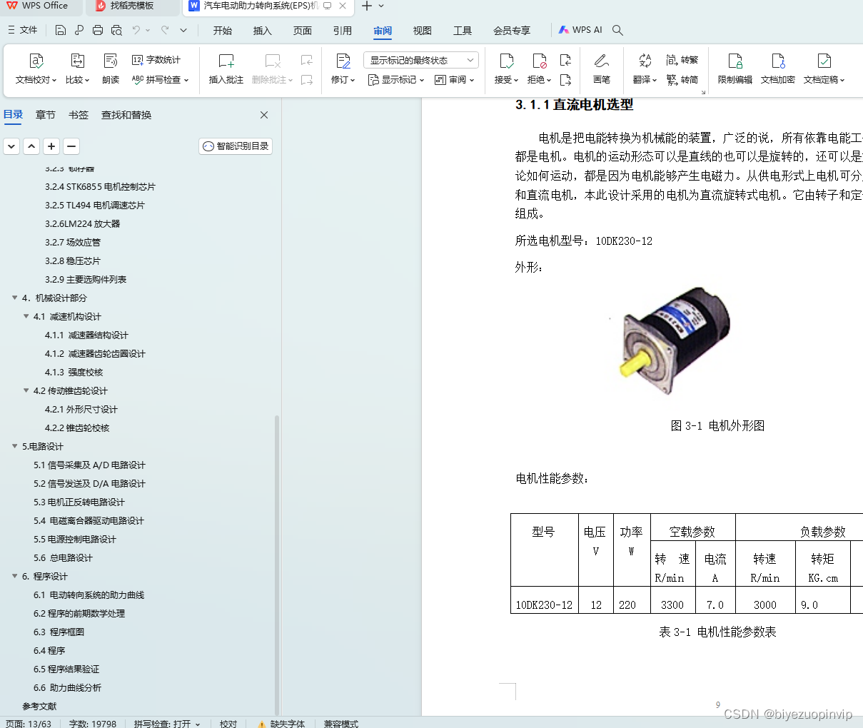Jump to 参考文献 in outline
Image resolution: width=863 pixels, height=728 pixels.
coord(39,706)
